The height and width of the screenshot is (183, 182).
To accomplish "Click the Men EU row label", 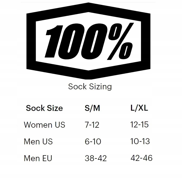I will (x=38, y=158).
